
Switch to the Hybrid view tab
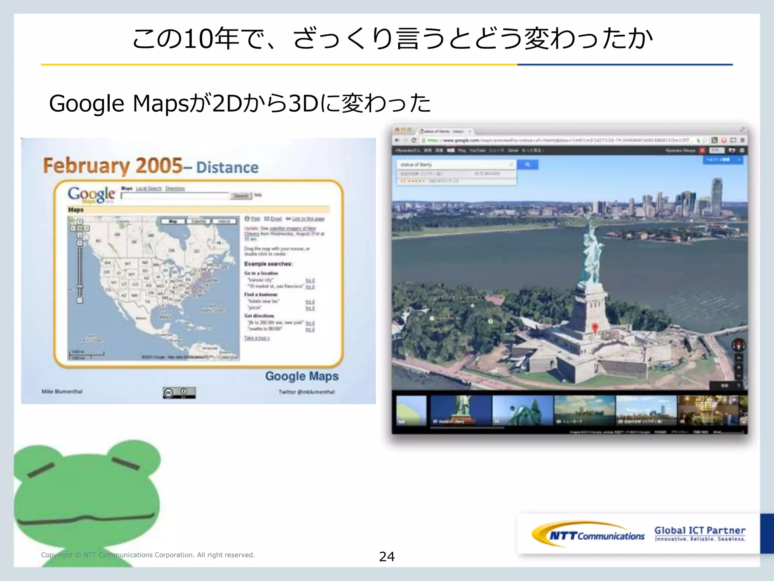[x=224, y=221]
